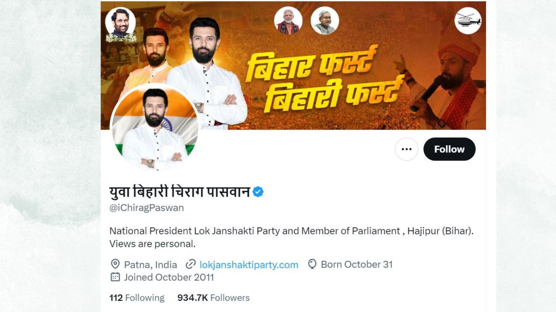The image size is (556, 312).
Task: Click the profile bio text
Action: (x=291, y=237)
